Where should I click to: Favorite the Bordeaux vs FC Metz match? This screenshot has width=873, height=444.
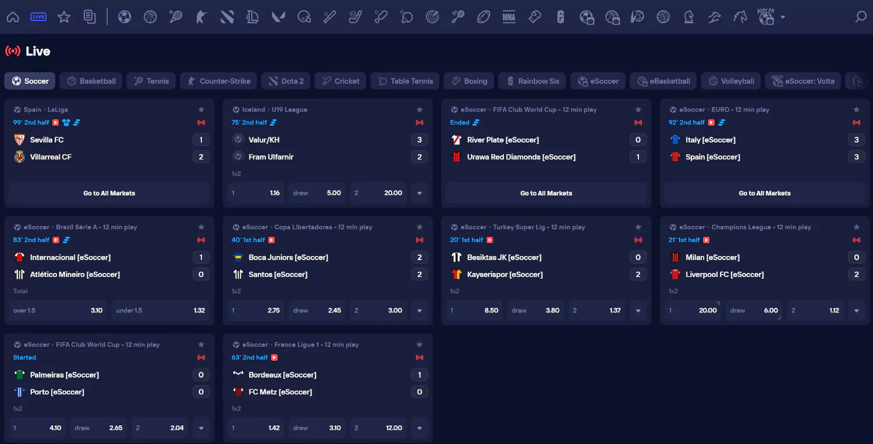tap(420, 344)
